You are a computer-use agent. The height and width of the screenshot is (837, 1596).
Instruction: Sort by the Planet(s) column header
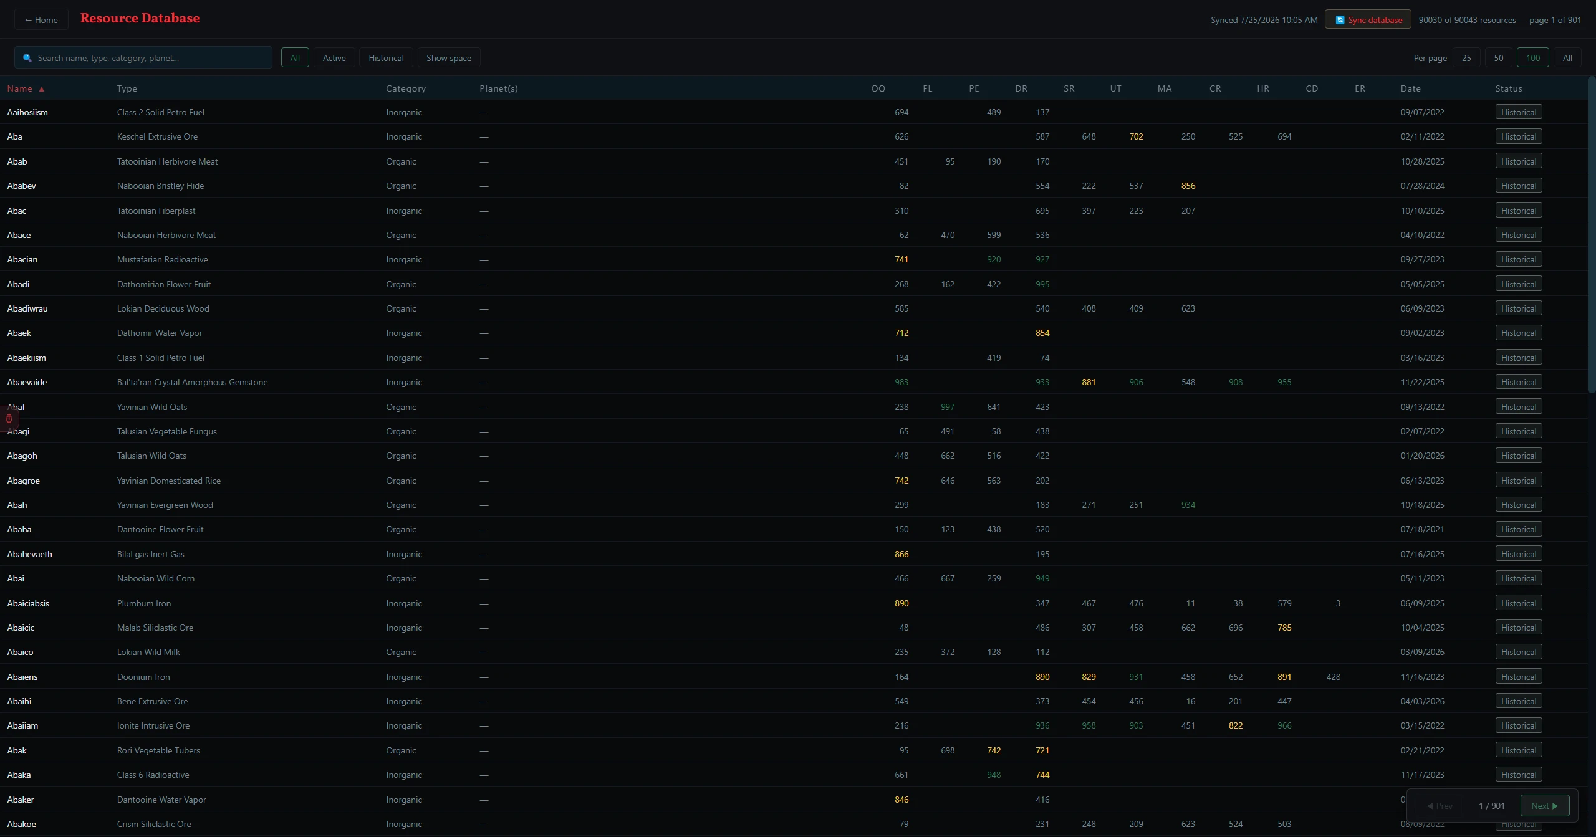click(499, 88)
